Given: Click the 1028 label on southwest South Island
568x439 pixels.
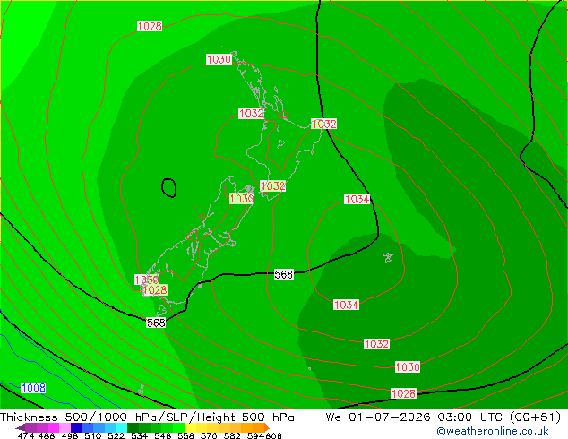Looking at the screenshot, I should [155, 289].
